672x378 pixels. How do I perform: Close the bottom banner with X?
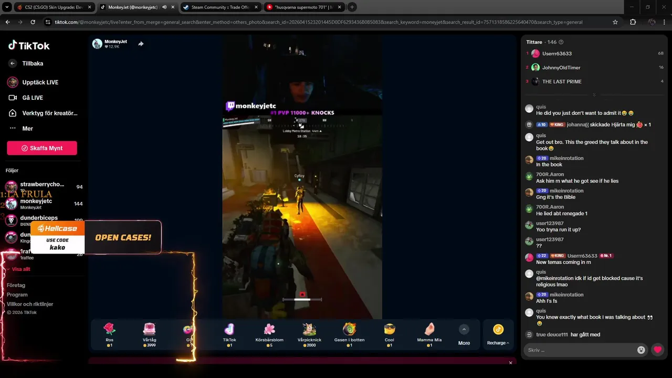point(510,363)
